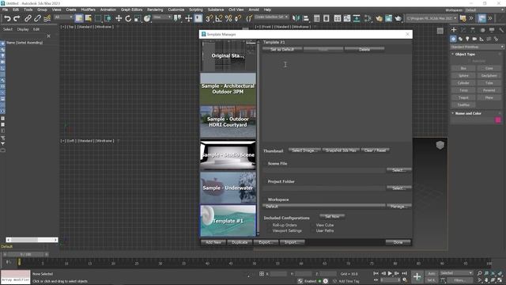The height and width of the screenshot is (285, 506).
Task: Collapse the Object Type rollout
Action: pos(465,55)
